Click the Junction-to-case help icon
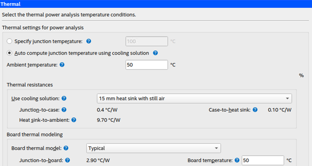Screen dimensions: 312x166 tap(64, 110)
